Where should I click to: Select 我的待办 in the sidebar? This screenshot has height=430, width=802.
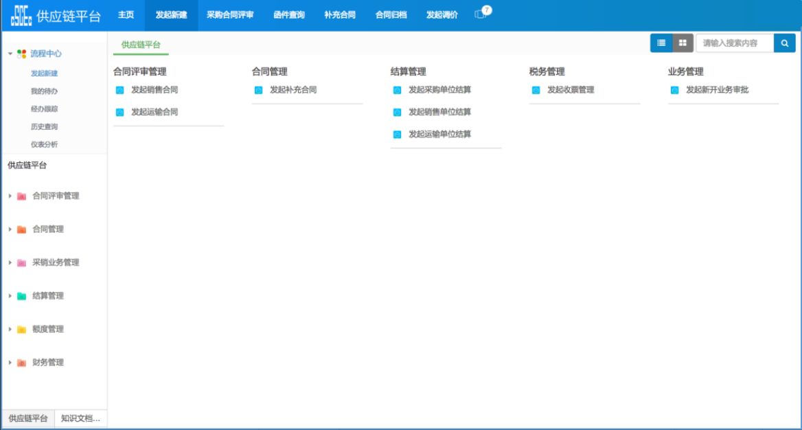(44, 91)
